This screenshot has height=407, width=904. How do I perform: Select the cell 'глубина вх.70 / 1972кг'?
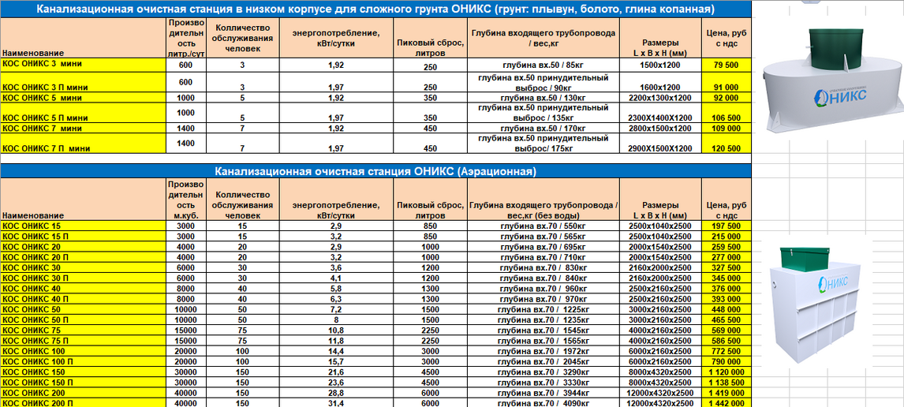coord(544,351)
